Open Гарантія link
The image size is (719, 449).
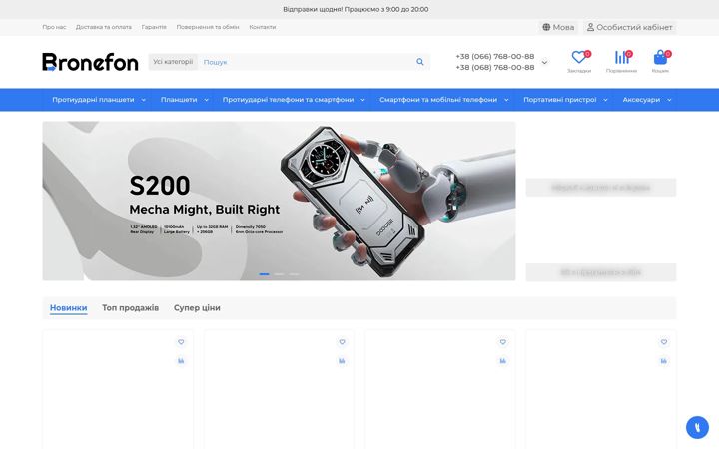tap(154, 27)
